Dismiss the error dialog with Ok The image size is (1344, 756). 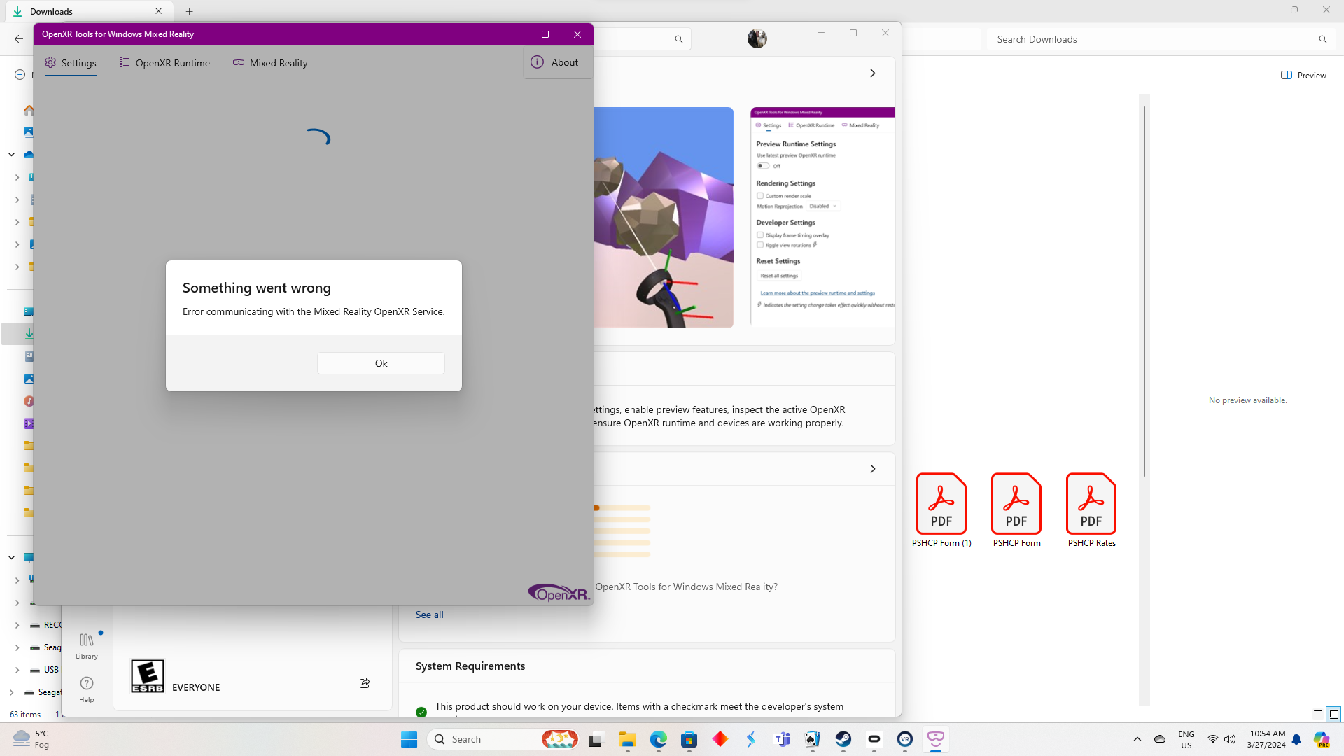click(381, 363)
